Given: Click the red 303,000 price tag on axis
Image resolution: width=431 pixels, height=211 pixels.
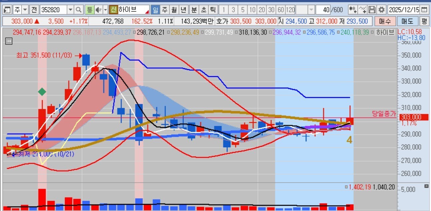Looking at the screenshot, I should [x=413, y=117].
